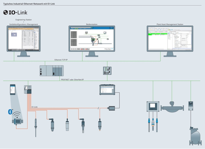Select the Coriolis flowmeter on pipe
The image size is (205, 149).
point(173,107)
